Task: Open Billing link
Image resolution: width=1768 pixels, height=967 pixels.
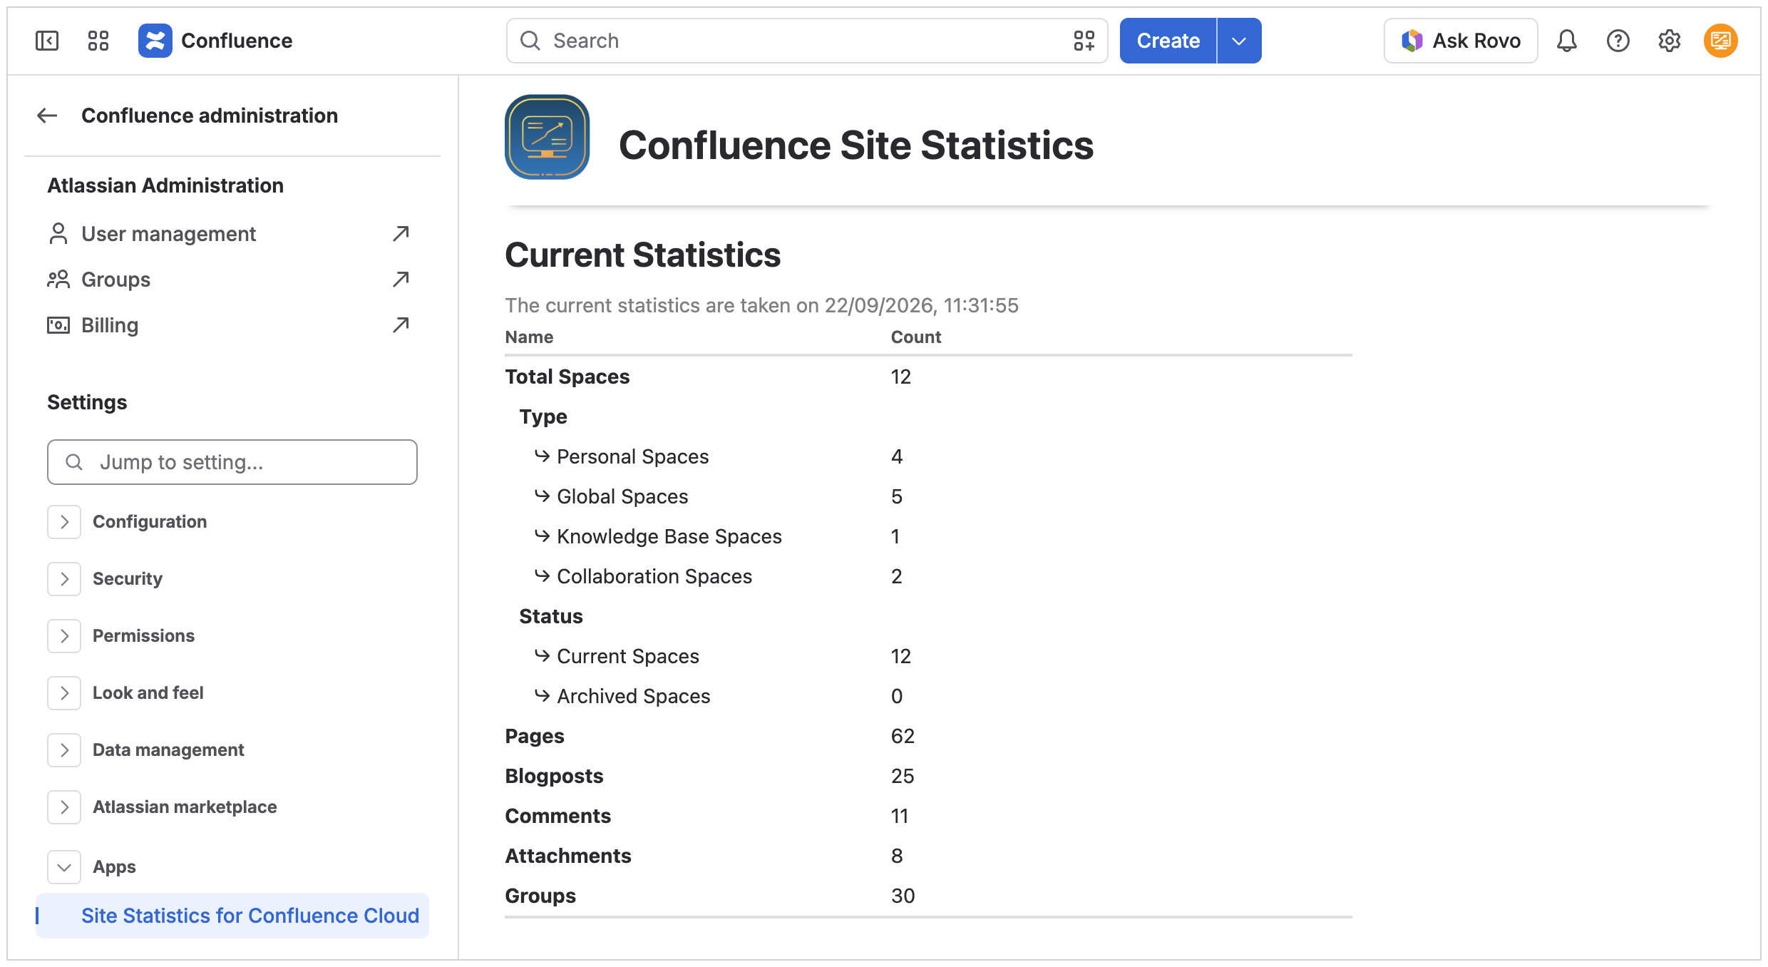Action: coord(110,325)
